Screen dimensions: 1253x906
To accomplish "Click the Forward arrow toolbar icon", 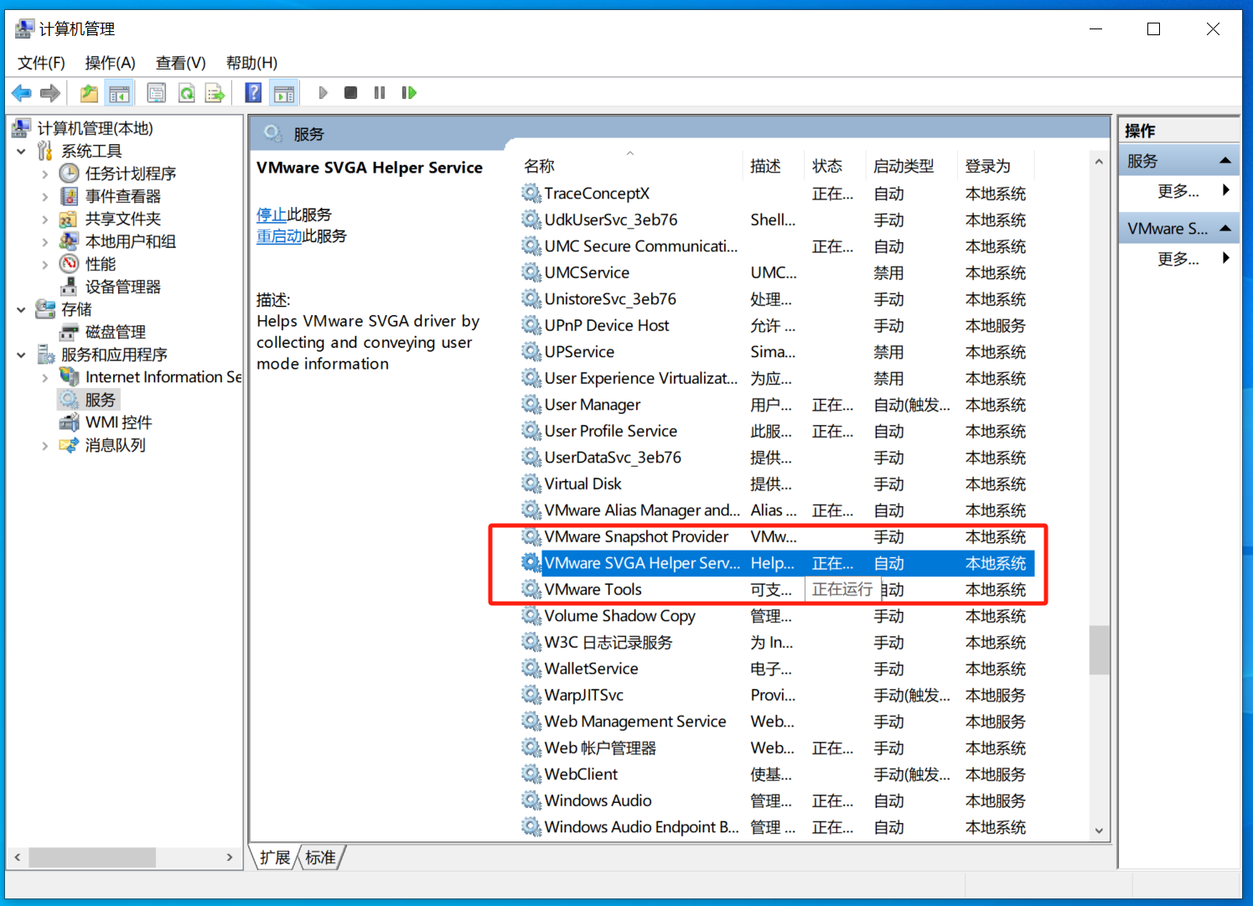I will point(50,93).
